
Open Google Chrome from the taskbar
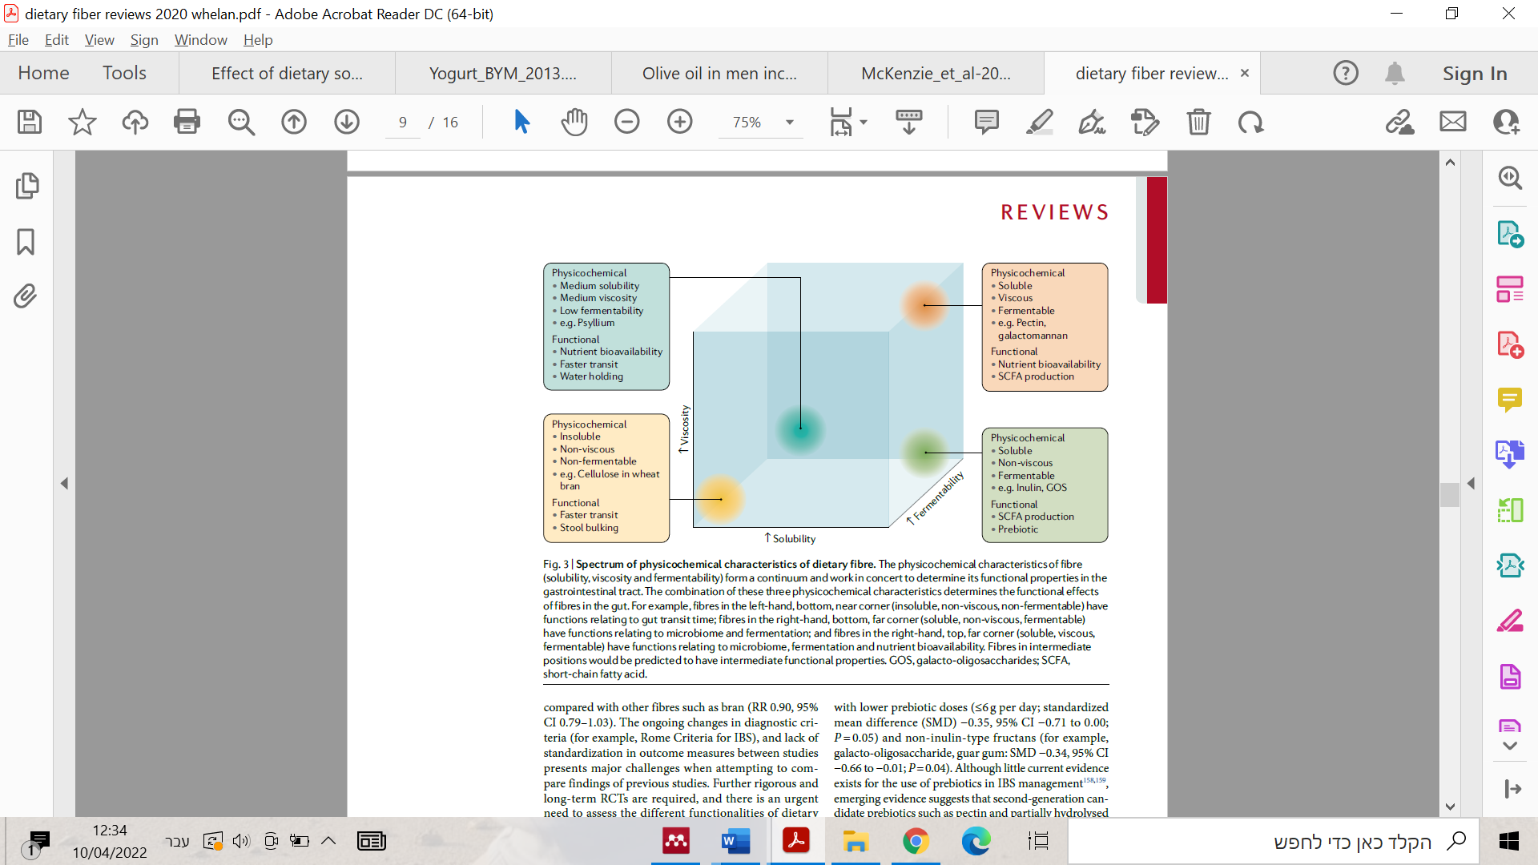[x=916, y=841]
